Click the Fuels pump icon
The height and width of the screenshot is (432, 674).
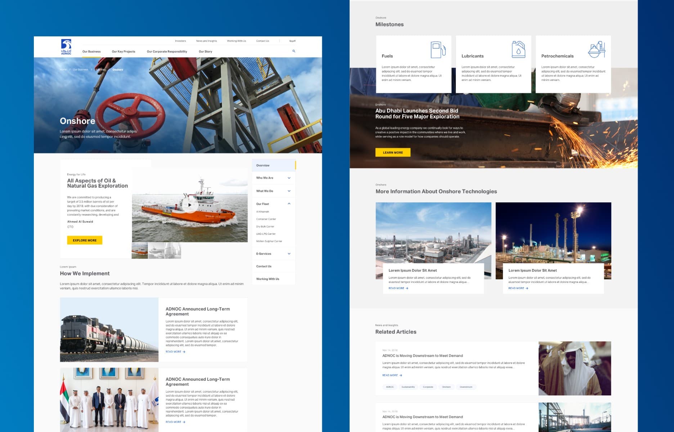click(x=438, y=50)
